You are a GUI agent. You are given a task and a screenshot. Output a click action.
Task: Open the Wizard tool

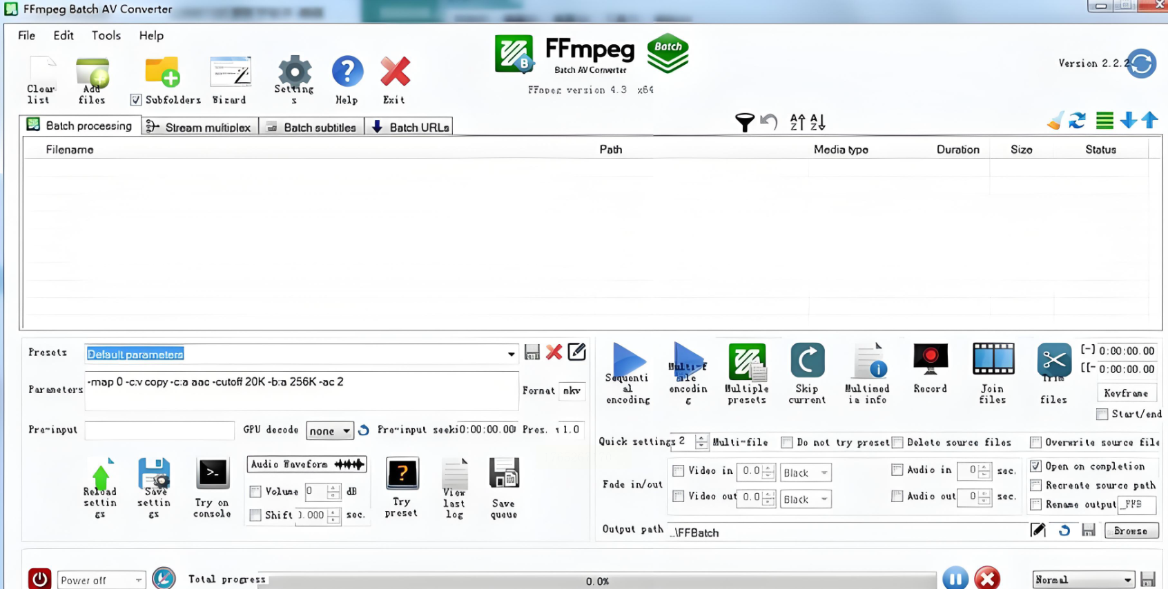pyautogui.click(x=230, y=72)
